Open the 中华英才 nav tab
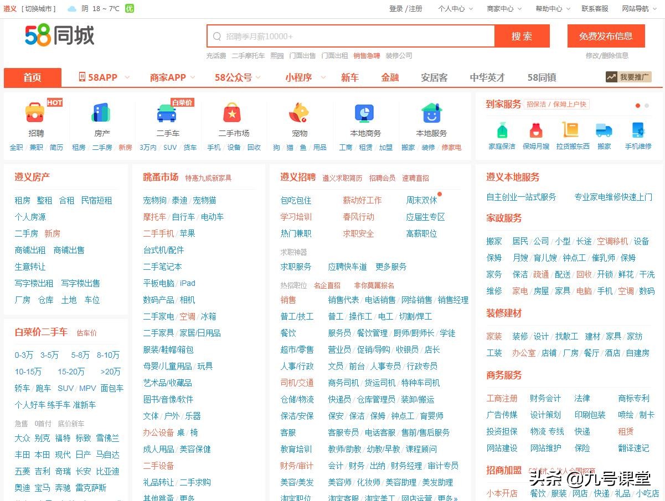 (487, 77)
